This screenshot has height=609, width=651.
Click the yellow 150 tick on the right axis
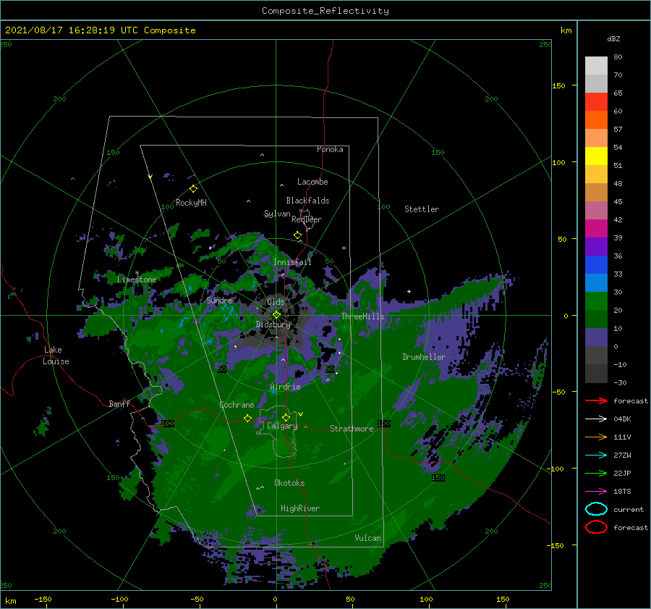tap(558, 85)
